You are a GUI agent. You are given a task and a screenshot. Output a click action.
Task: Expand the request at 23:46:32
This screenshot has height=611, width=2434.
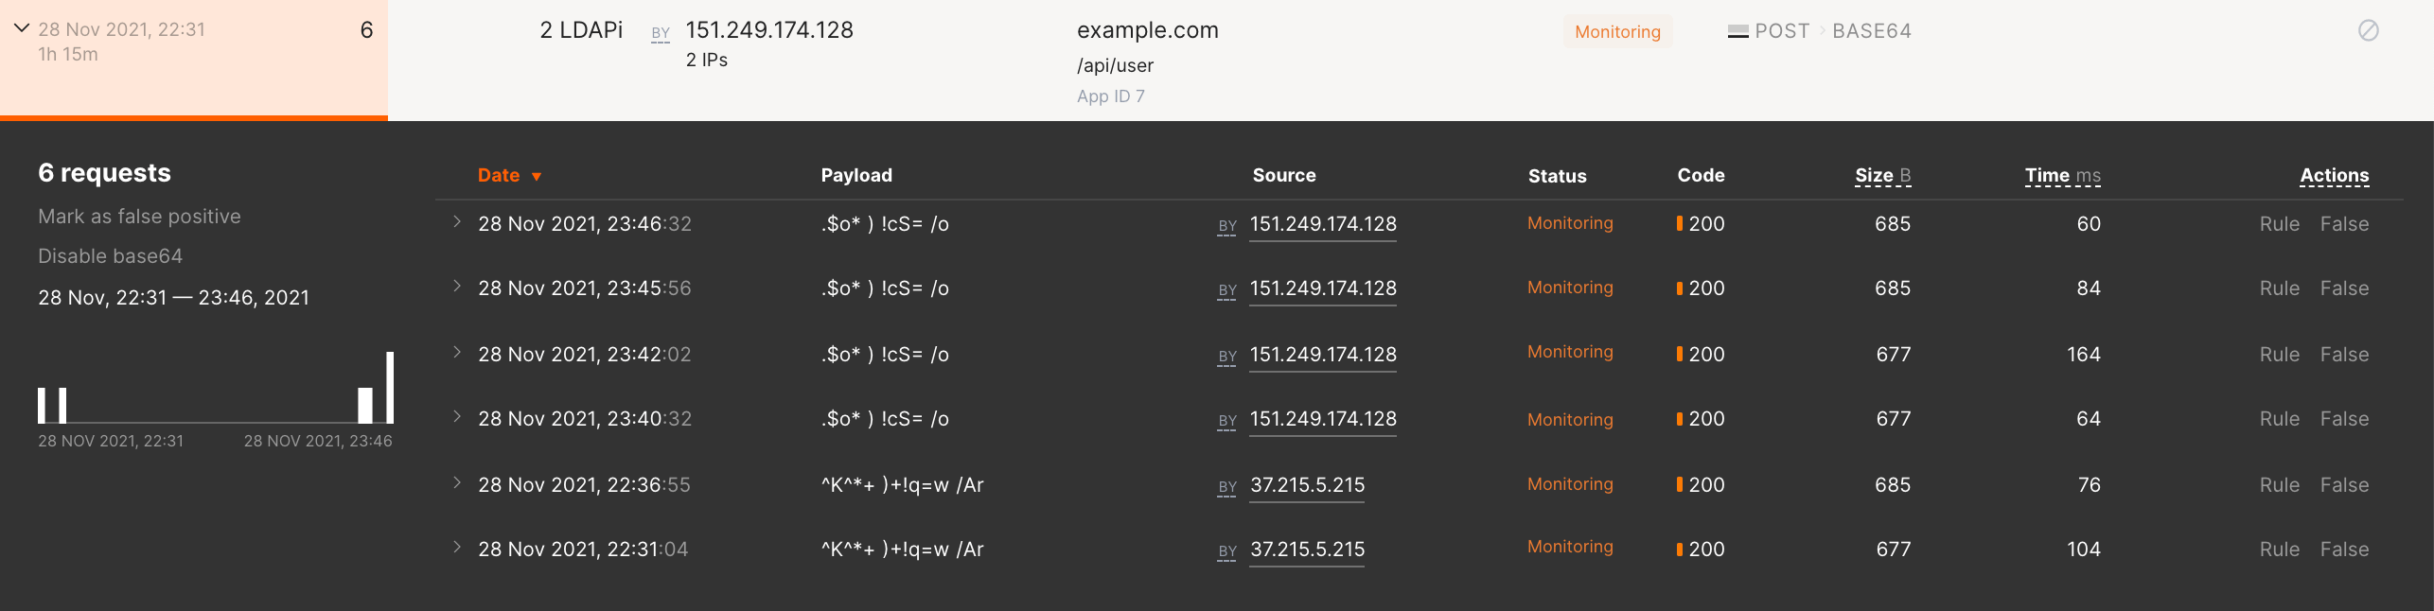(x=457, y=222)
